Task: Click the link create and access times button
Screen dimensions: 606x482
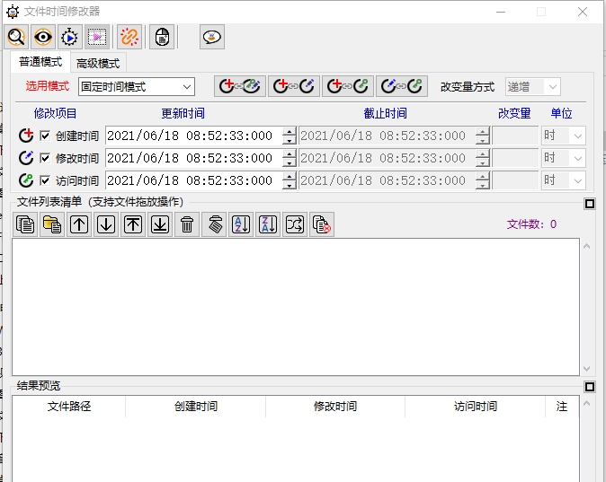Action: (348, 85)
